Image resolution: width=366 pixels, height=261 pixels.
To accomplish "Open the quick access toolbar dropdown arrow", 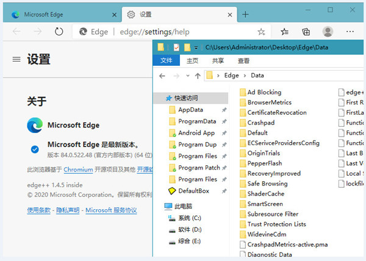I will click(196, 47).
